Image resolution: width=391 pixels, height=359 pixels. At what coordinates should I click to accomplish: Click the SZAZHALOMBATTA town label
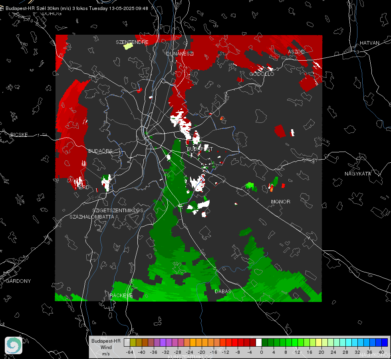click(92, 217)
